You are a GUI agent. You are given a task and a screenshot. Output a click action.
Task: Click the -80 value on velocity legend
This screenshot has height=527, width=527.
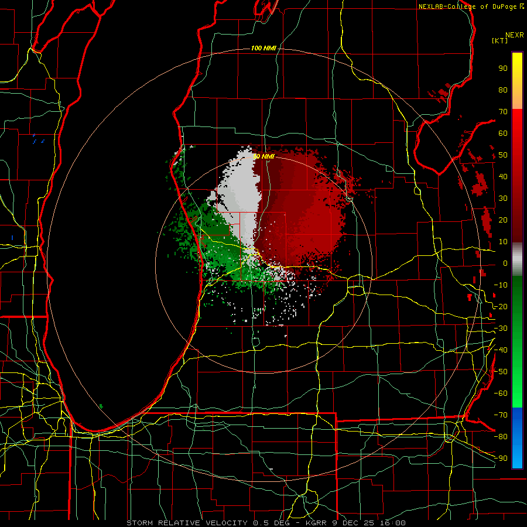(501, 437)
